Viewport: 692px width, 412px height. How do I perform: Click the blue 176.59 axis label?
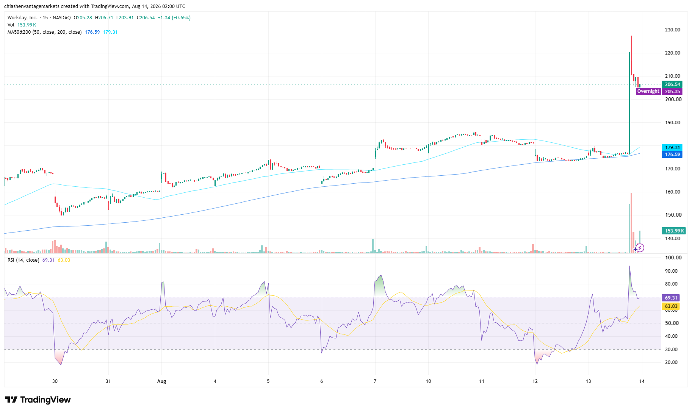pyautogui.click(x=672, y=154)
